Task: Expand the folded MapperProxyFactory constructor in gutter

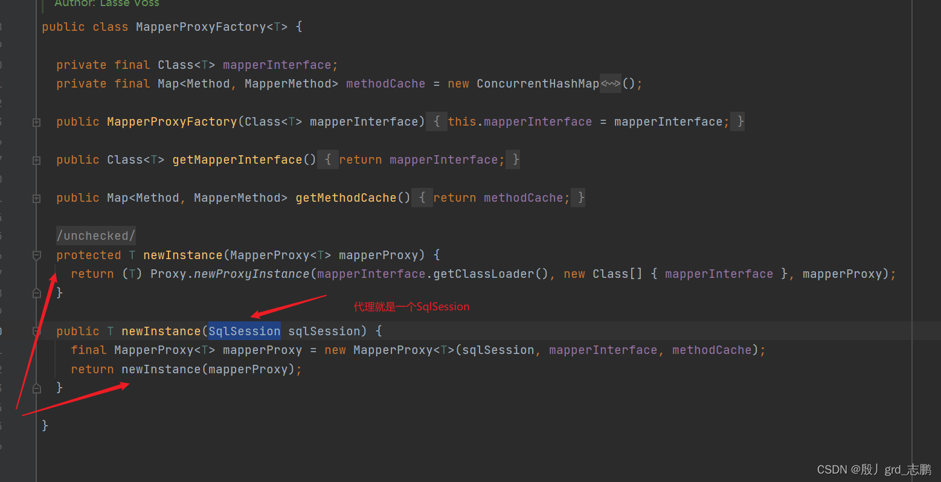Action: (x=36, y=123)
